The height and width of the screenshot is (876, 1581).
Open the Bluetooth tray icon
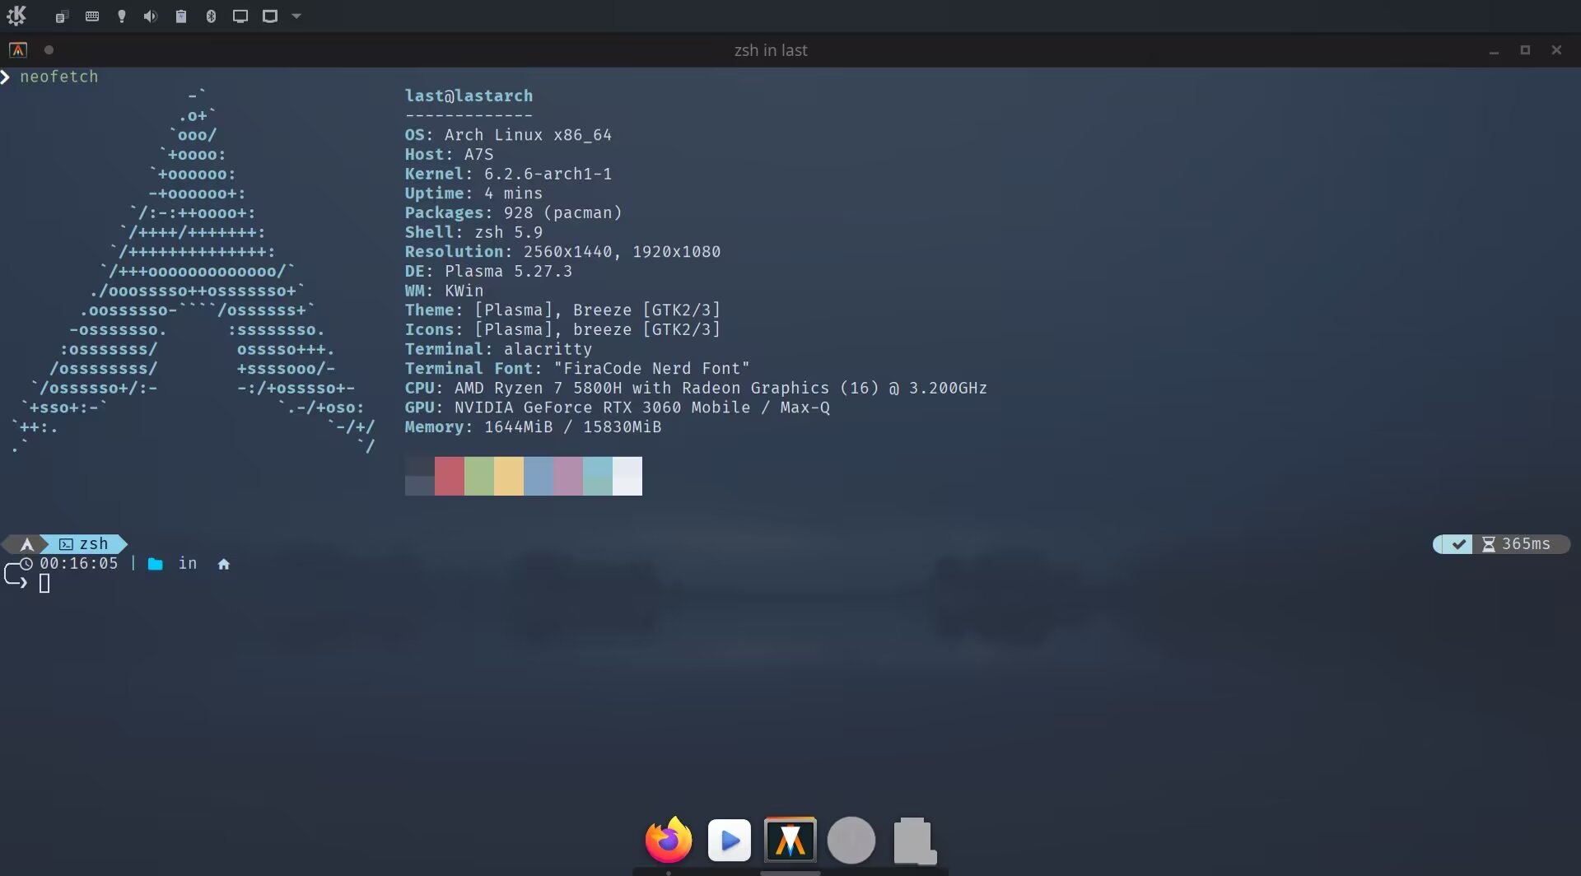tap(211, 16)
